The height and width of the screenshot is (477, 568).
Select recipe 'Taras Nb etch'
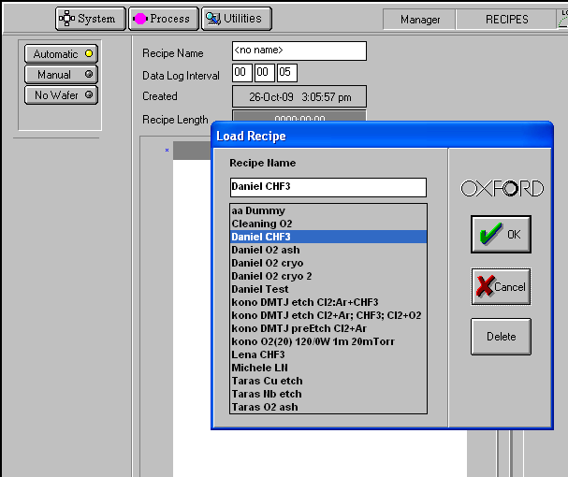tap(328, 394)
